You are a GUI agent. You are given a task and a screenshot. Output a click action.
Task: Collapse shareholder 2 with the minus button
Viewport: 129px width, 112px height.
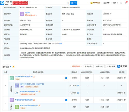point(66,100)
